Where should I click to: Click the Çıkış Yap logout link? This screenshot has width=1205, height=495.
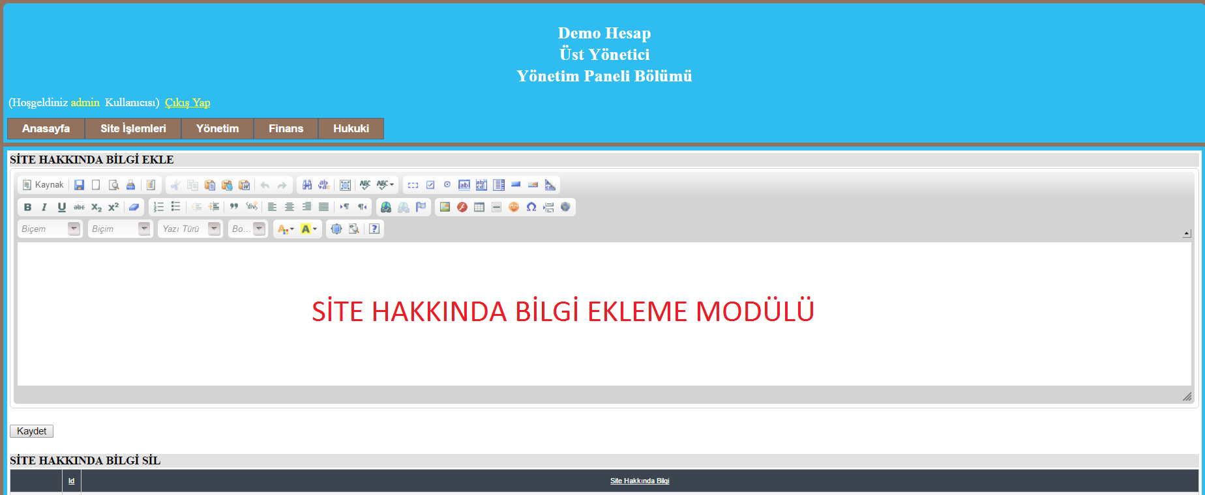click(x=187, y=102)
